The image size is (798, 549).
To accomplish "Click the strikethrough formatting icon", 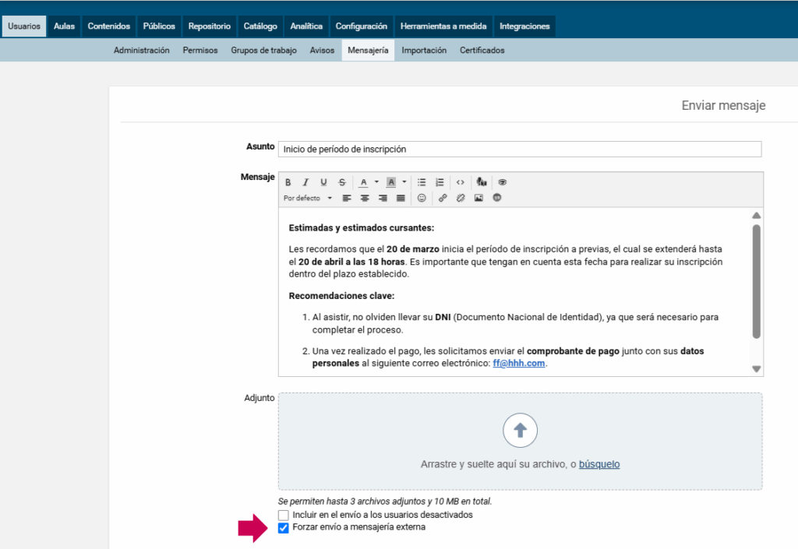I will coord(341,182).
